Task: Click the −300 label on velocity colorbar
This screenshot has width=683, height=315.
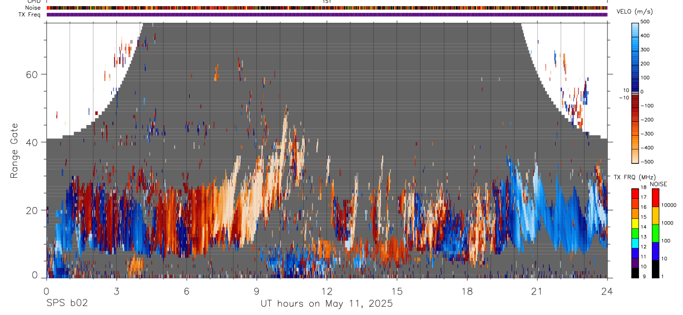Action: pyautogui.click(x=646, y=134)
